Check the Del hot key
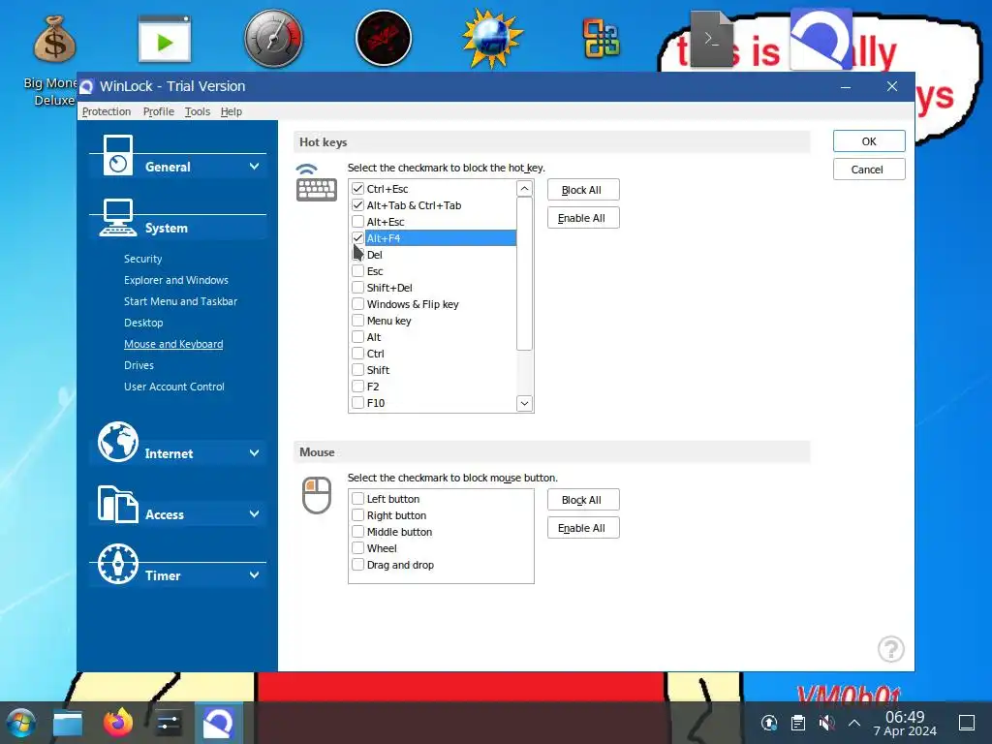The width and height of the screenshot is (992, 744). [x=358, y=255]
